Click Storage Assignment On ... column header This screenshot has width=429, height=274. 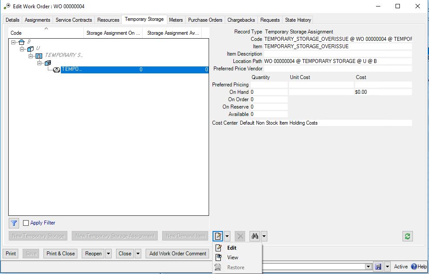click(x=113, y=33)
